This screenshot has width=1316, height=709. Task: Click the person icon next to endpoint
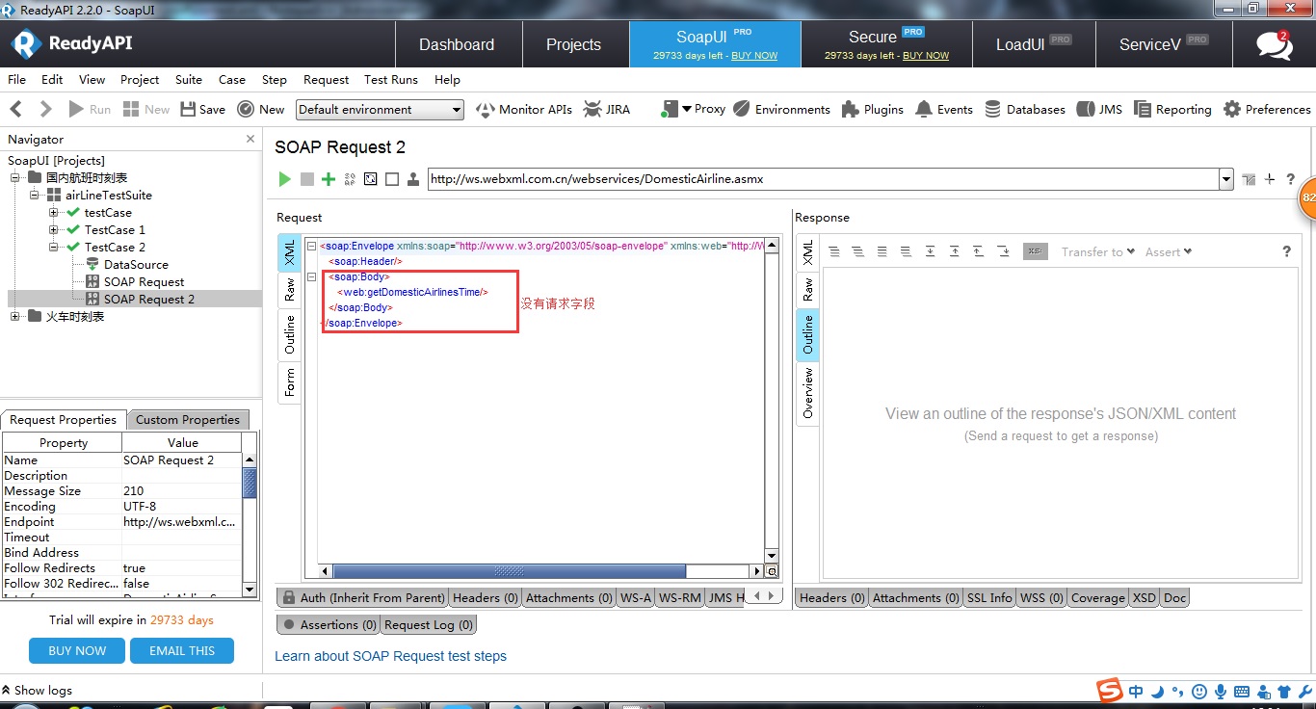pos(413,179)
